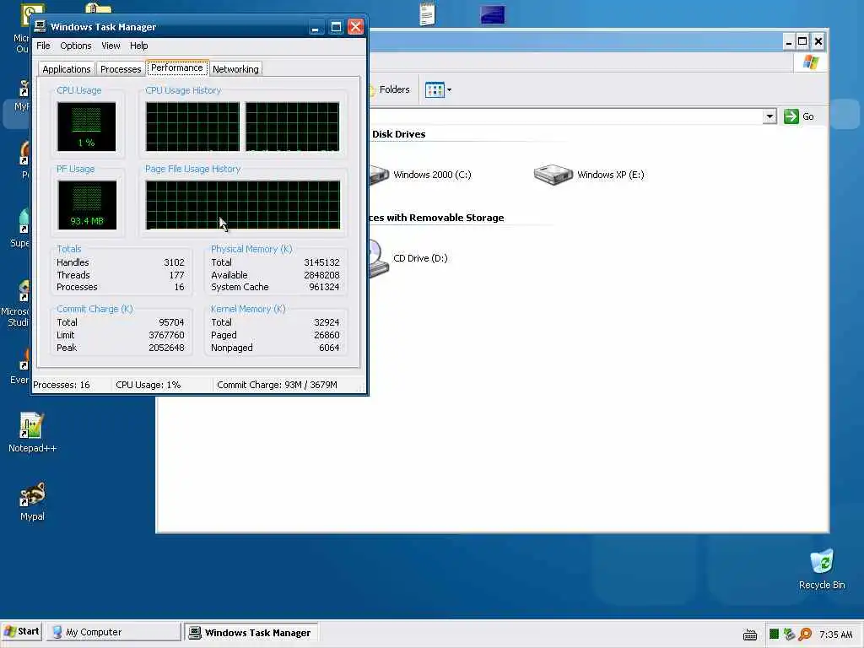Maximize the Windows Task Manager window

click(336, 27)
